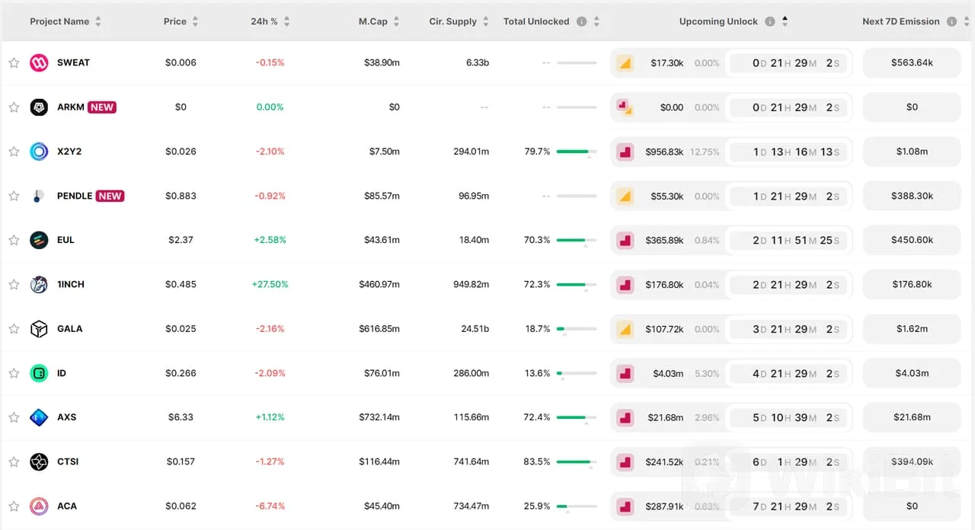975x530 pixels.
Task: Star the SWEAT project as favorite
Action: 14,62
